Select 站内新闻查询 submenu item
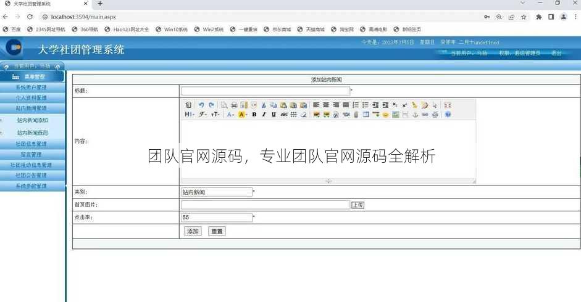Image resolution: width=581 pixels, height=302 pixels. (33, 133)
